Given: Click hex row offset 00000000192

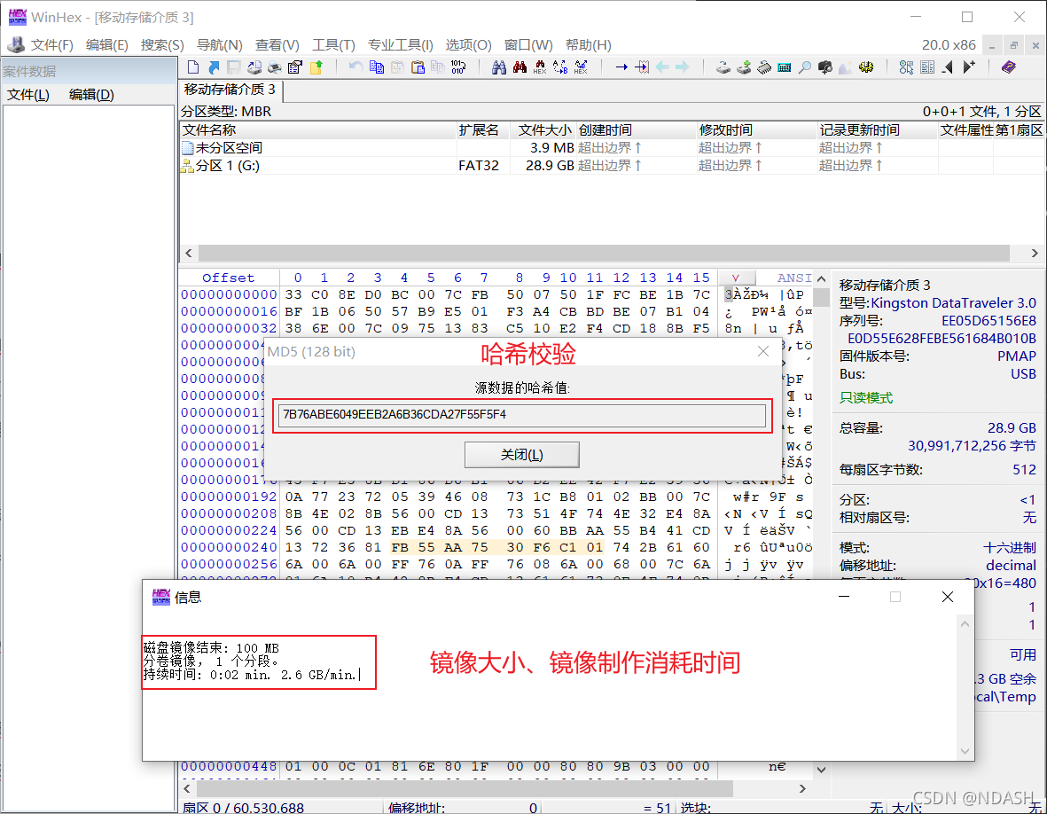Looking at the screenshot, I should click(229, 497).
